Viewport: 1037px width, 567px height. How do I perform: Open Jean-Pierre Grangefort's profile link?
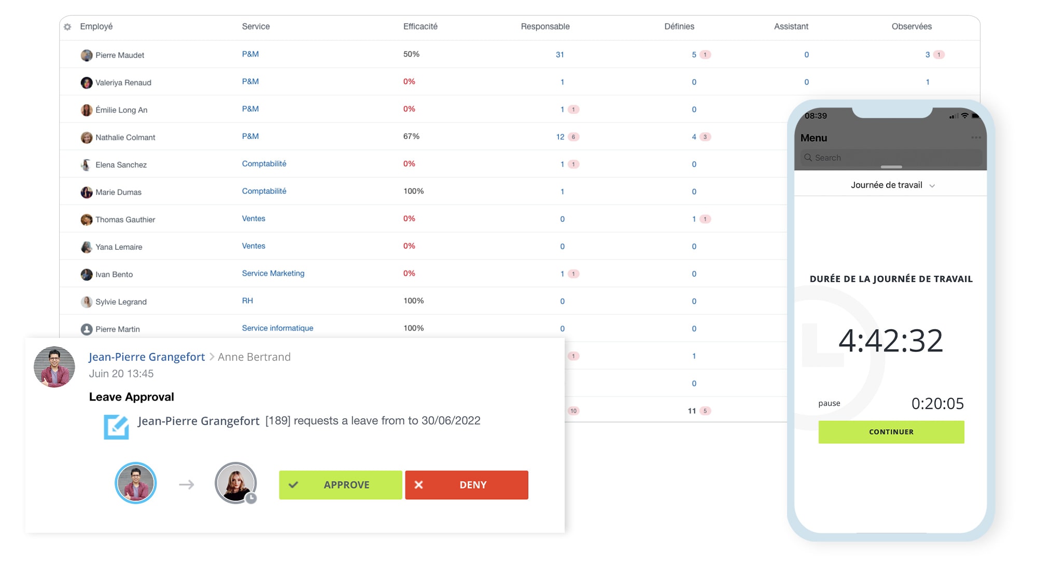coord(147,357)
